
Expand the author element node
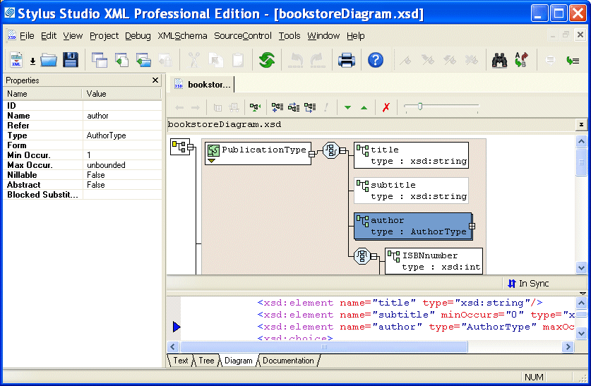[472, 226]
